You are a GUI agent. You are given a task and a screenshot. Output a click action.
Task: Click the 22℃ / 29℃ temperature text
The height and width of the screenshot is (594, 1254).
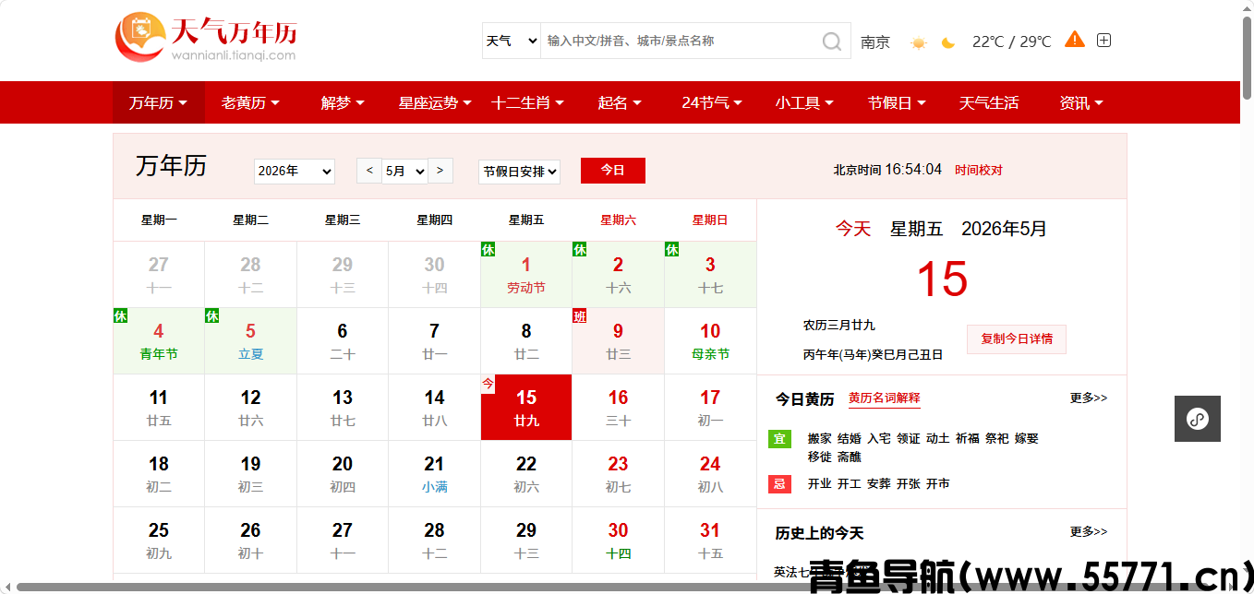[x=1011, y=42]
